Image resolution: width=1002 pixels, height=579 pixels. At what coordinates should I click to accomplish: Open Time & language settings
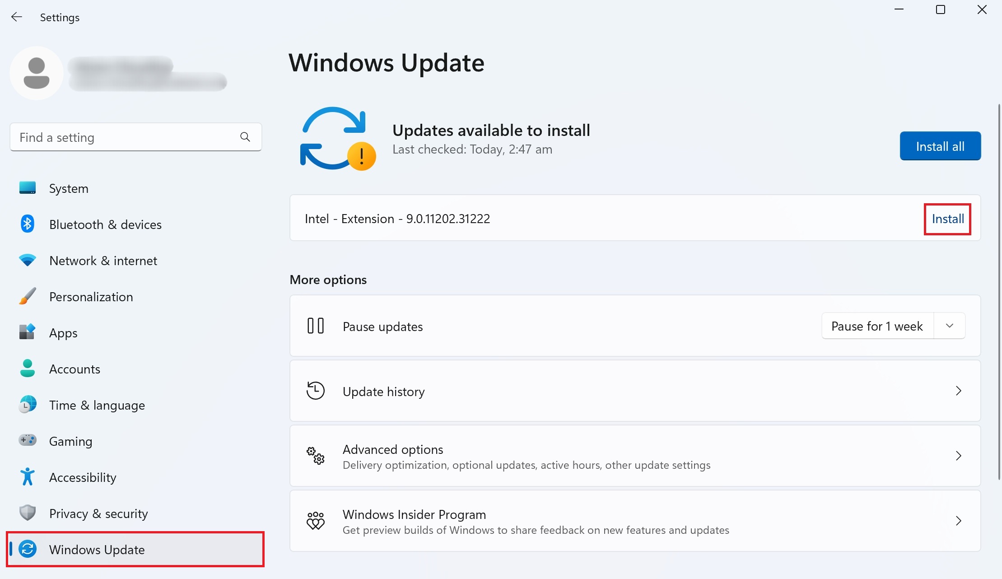[97, 405]
